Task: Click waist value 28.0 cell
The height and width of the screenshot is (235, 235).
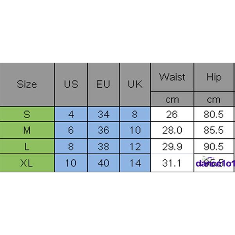Action: click(172, 130)
